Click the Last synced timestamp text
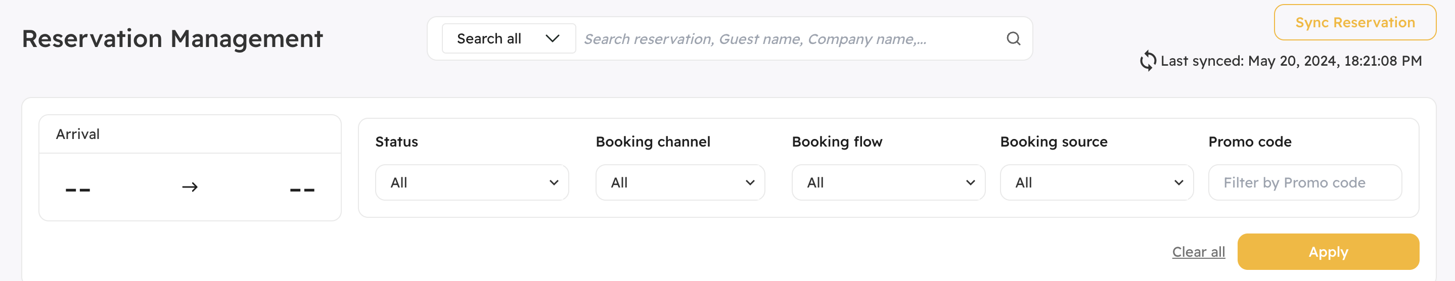Image resolution: width=1455 pixels, height=281 pixels. (x=1291, y=61)
